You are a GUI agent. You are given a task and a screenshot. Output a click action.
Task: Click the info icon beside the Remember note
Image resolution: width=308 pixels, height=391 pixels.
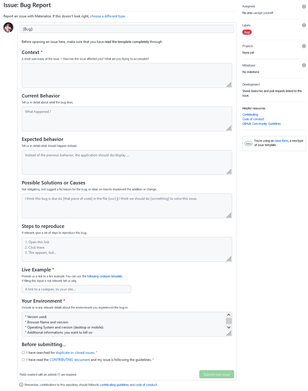coord(21,385)
